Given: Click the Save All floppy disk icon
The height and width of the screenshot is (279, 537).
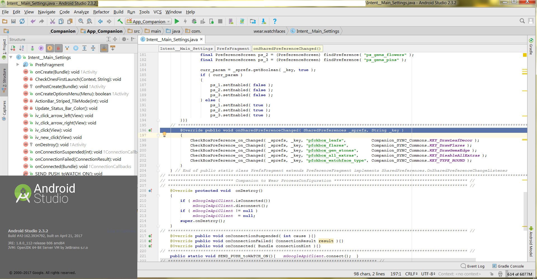Looking at the screenshot, I should tap(13, 21).
